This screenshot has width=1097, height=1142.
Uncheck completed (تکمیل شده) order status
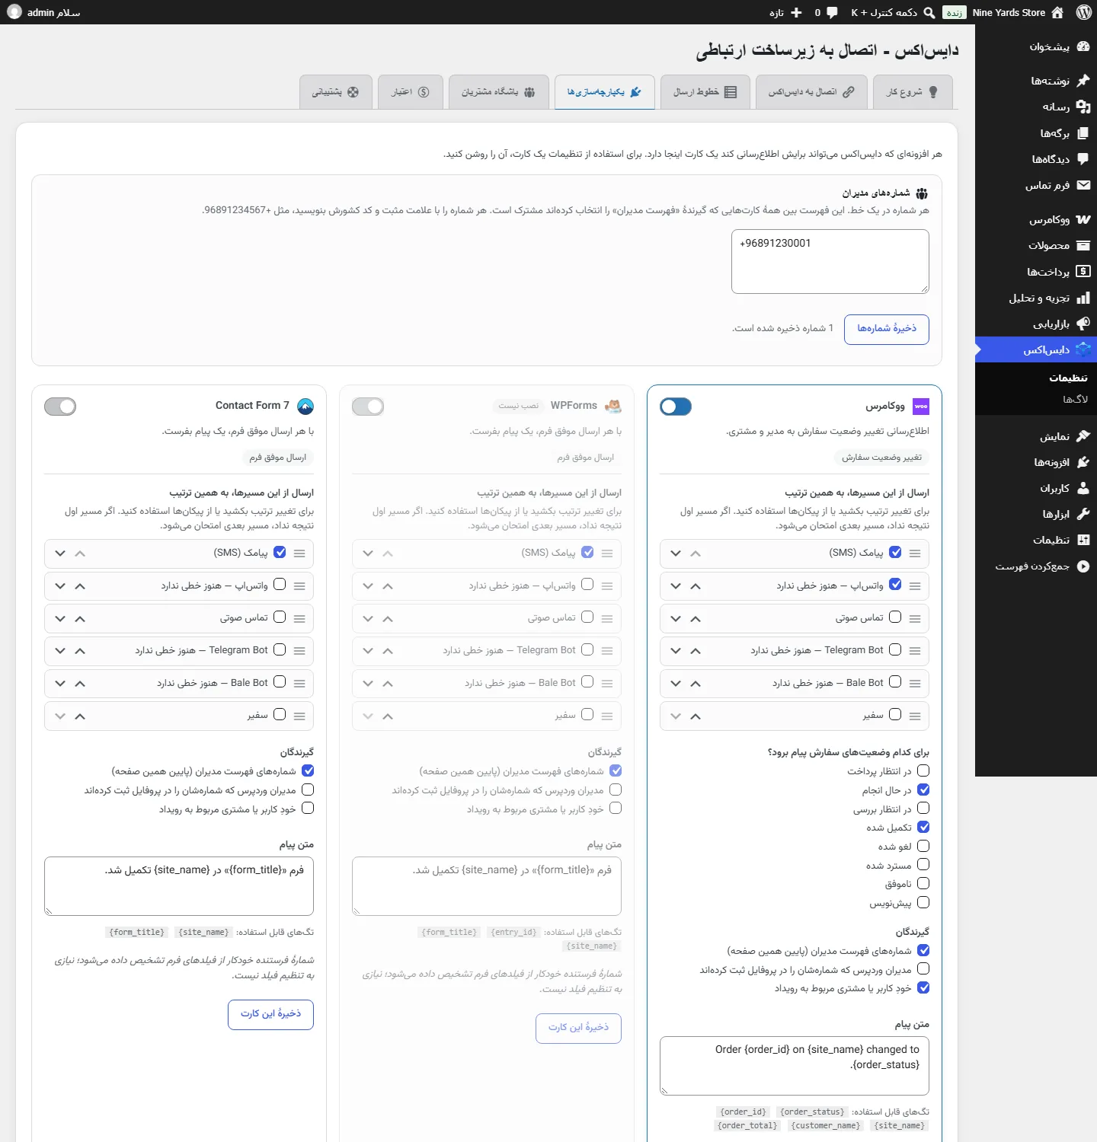tap(923, 827)
